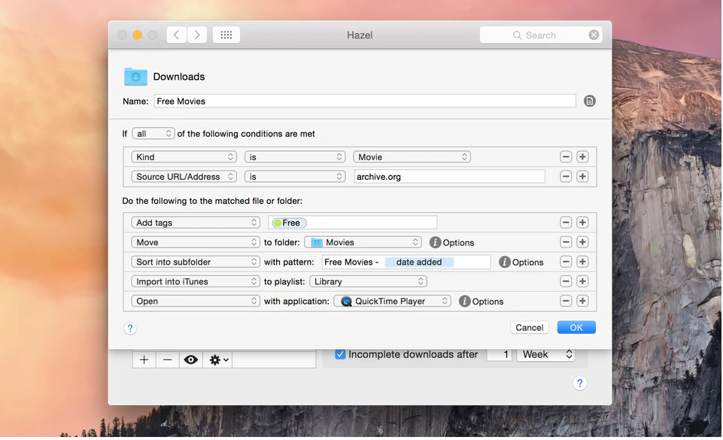The image size is (723, 440).
Task: Remove the Import into iTunes action
Action: click(566, 281)
